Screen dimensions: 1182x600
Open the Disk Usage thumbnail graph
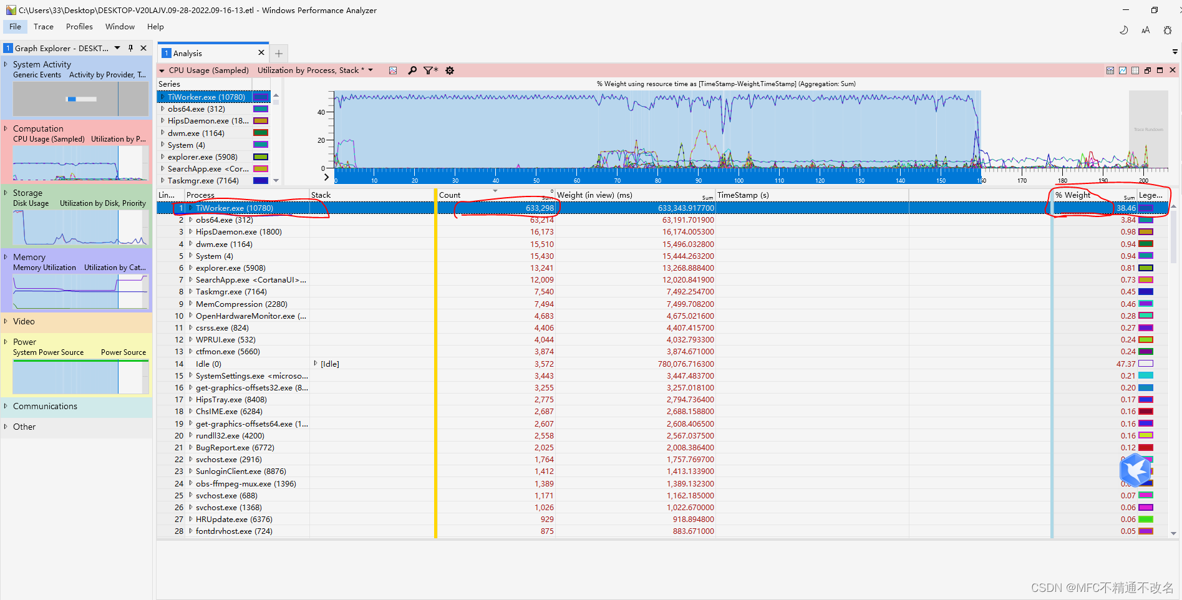[80, 227]
